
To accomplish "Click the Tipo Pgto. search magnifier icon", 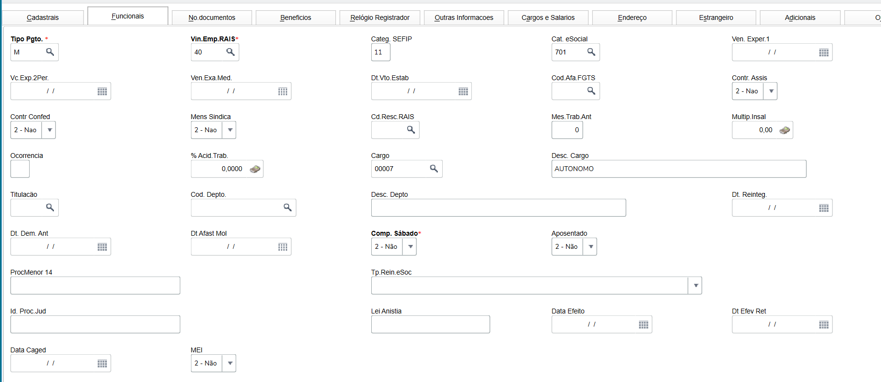I will (50, 52).
